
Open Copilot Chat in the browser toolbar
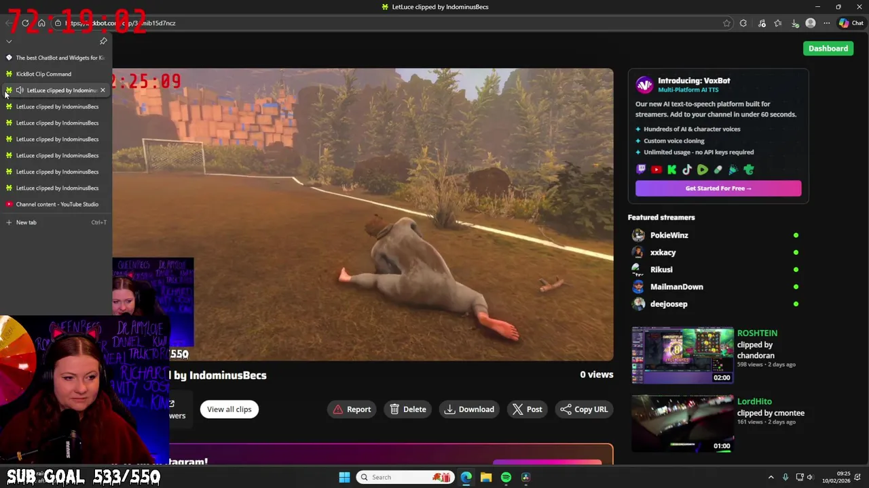(x=851, y=23)
